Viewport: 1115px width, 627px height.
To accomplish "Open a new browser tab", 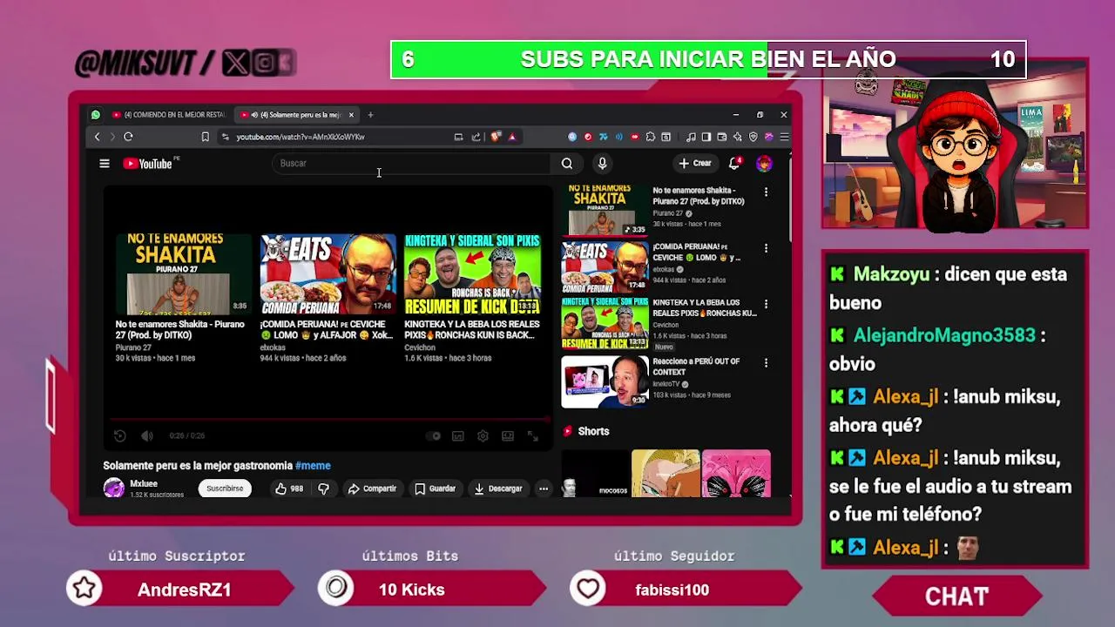I will [x=370, y=115].
